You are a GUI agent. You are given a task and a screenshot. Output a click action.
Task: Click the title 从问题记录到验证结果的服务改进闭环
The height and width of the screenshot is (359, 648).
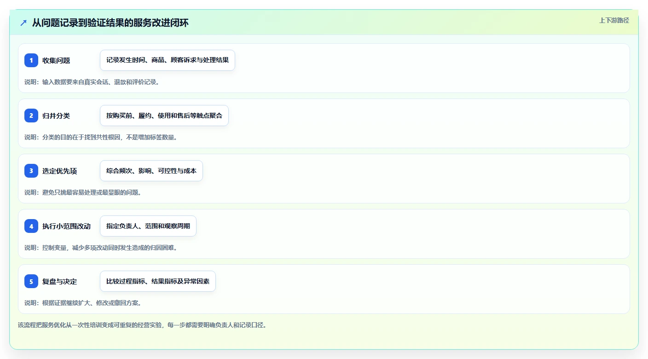[x=110, y=23]
